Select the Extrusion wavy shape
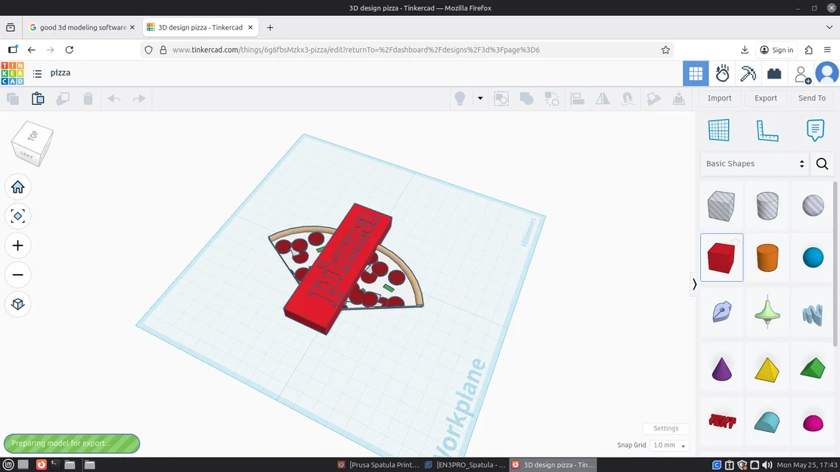Viewport: 840px width, 472px height. tap(813, 314)
